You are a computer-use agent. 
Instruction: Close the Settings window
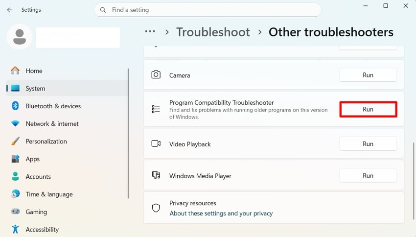(x=406, y=5)
